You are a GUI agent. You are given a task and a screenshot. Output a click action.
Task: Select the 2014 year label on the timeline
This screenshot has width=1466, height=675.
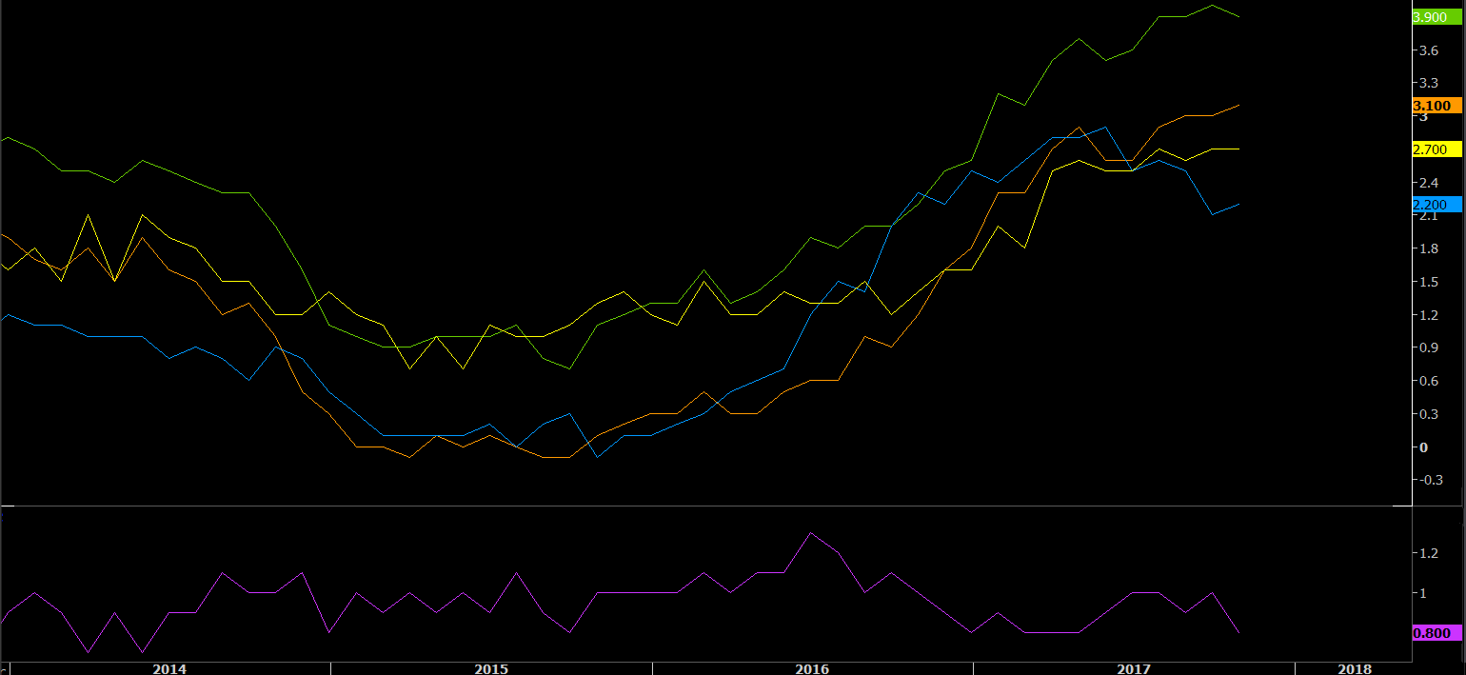169,669
